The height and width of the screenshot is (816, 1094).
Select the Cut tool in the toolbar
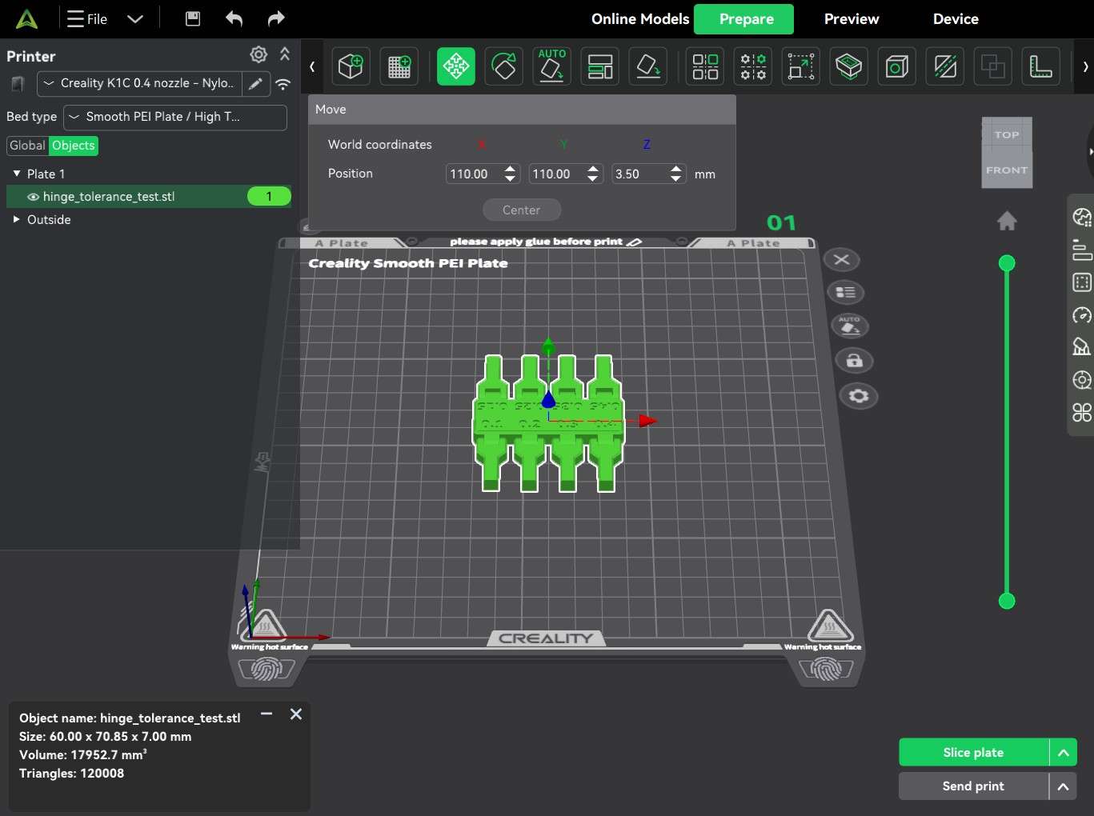(x=849, y=66)
